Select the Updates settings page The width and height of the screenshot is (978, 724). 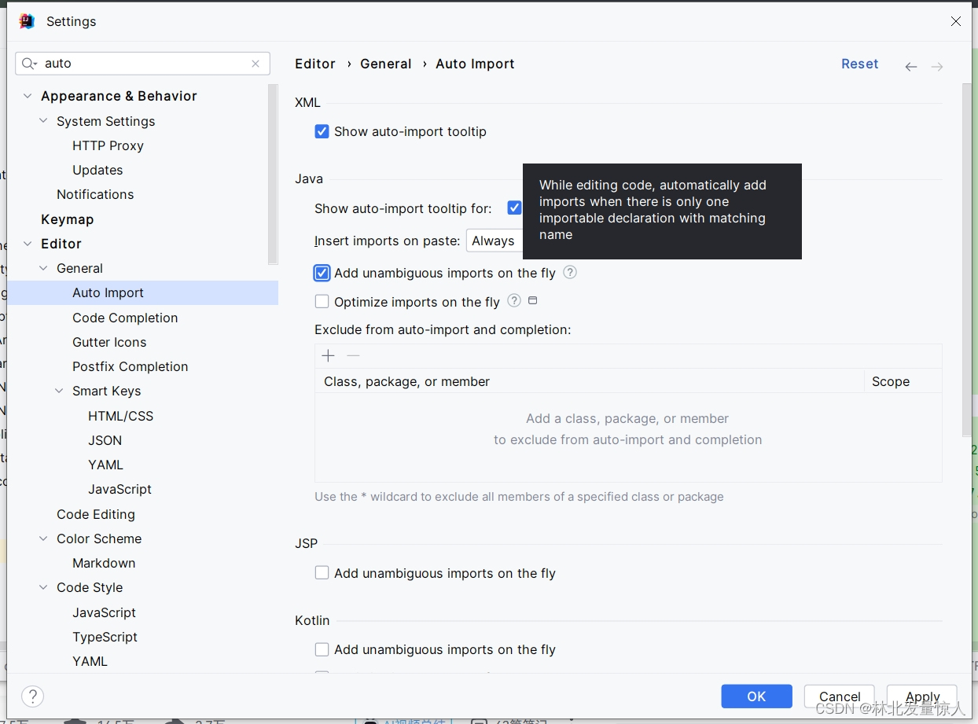(97, 170)
